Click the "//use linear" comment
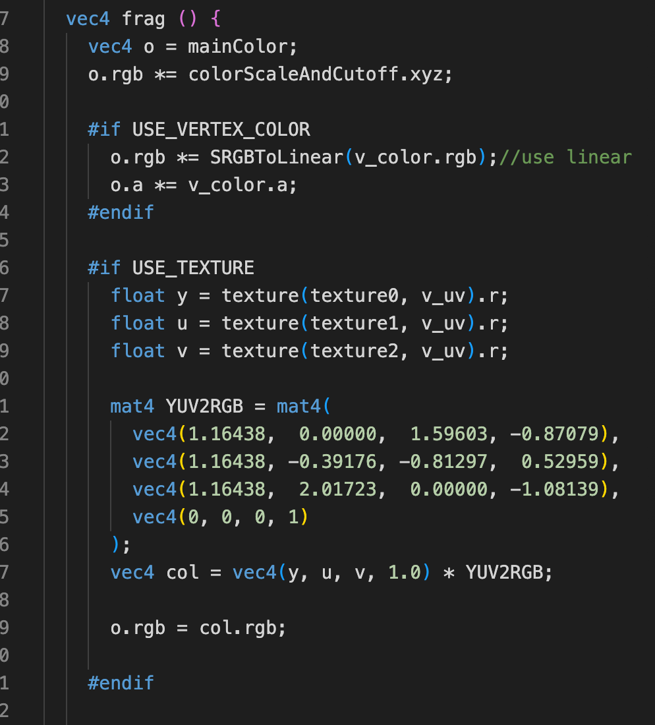 (x=565, y=158)
